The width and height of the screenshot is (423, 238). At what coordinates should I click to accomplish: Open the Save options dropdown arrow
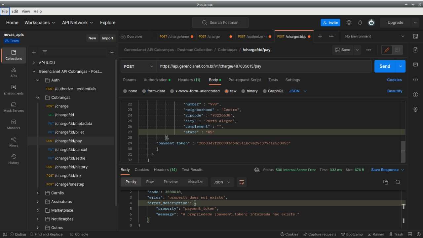357,50
